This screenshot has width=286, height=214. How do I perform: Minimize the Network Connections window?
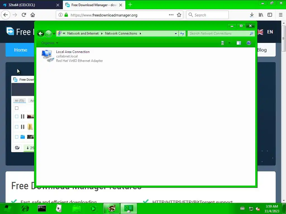[232, 26]
